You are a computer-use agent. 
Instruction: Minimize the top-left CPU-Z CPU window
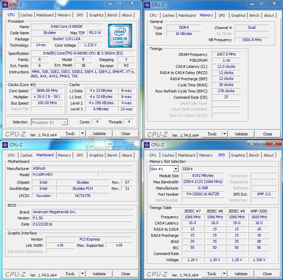110,3
